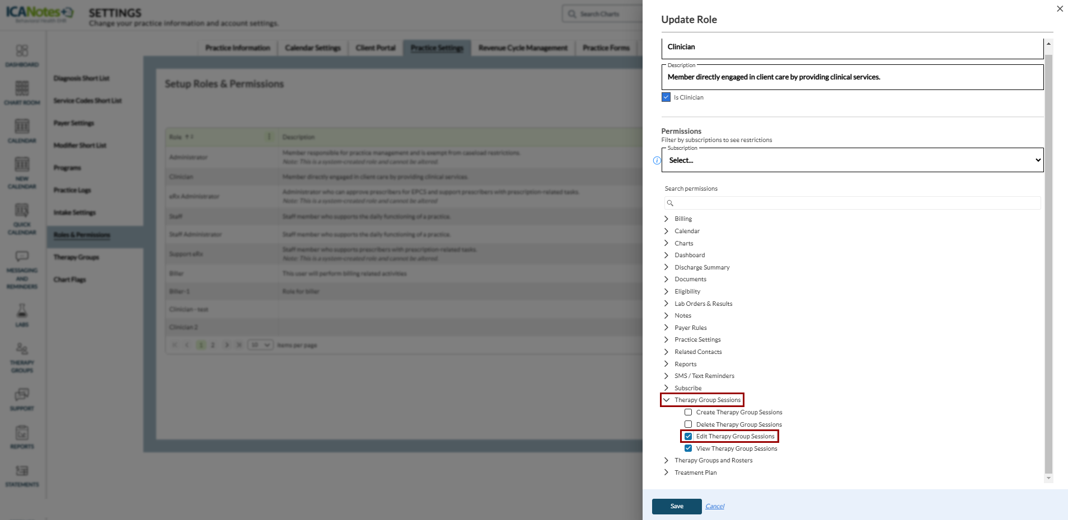This screenshot has height=520, width=1068.
Task: Open the Subscription dropdown
Action: click(852, 160)
